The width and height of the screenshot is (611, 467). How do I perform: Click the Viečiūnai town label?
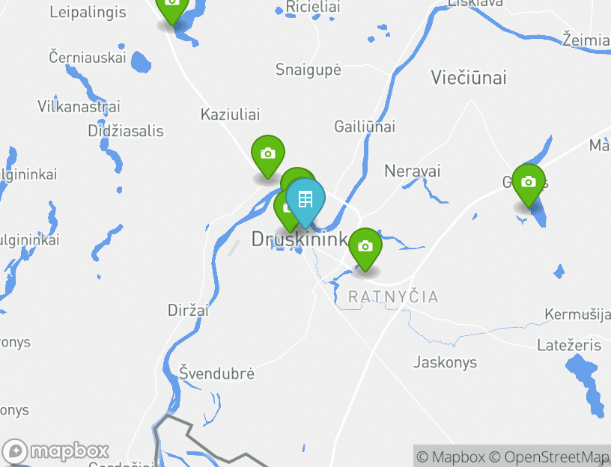coord(469,78)
